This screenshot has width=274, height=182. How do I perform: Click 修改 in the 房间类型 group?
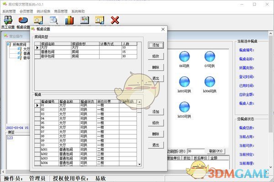pyautogui.click(x=156, y=56)
